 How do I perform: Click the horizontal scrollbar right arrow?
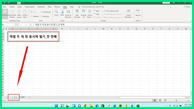(x=190, y=98)
